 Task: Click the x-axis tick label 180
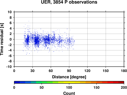[124, 71]
